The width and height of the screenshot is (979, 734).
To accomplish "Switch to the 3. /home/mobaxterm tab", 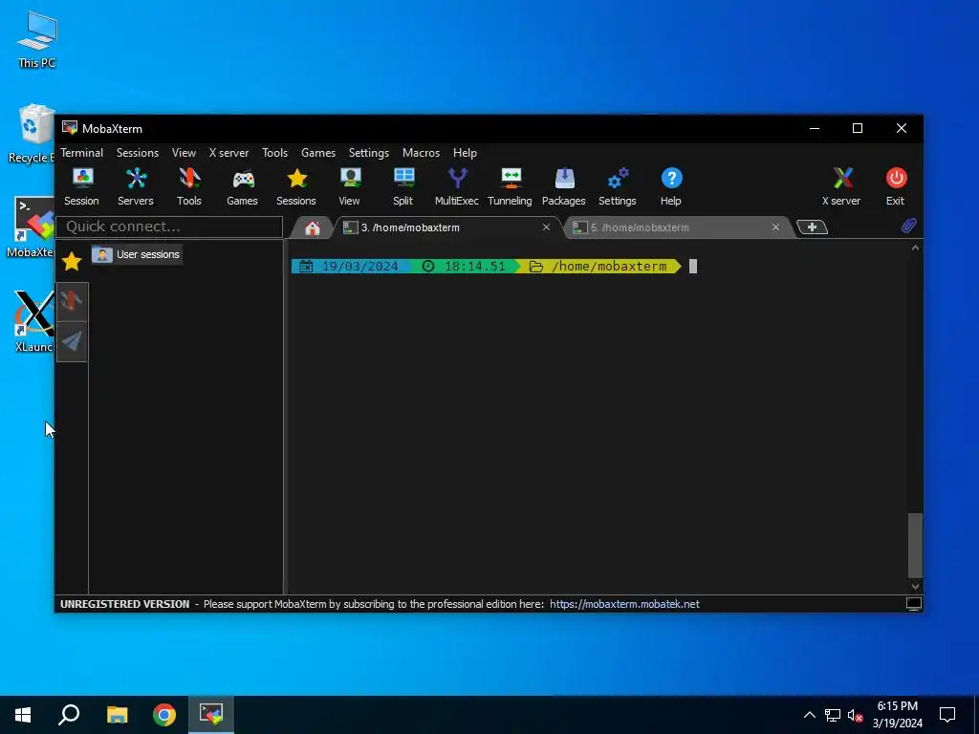I will click(447, 227).
